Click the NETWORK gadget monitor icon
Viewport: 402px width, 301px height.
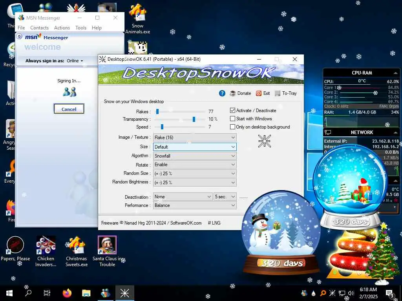(x=328, y=132)
